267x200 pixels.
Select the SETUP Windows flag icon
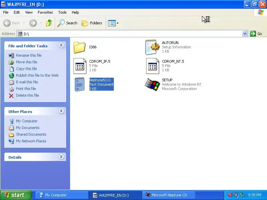152,85
